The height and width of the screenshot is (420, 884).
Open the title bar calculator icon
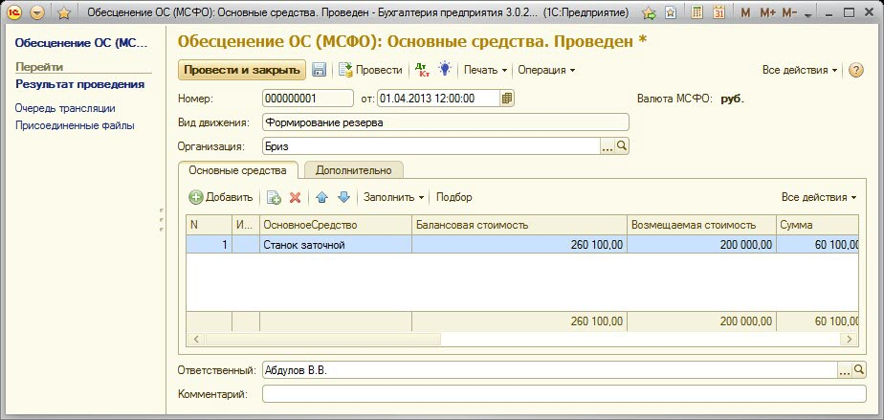pos(698,13)
